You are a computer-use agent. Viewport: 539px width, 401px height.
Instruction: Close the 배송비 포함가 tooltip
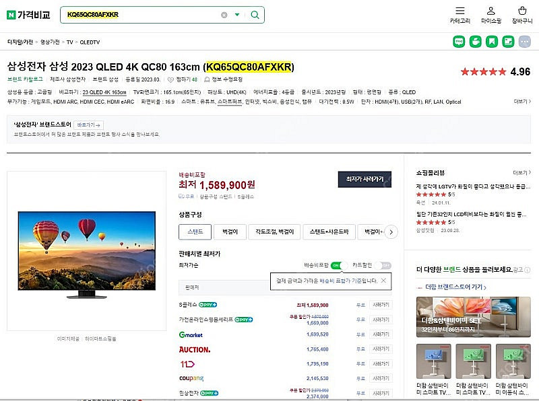click(x=383, y=281)
